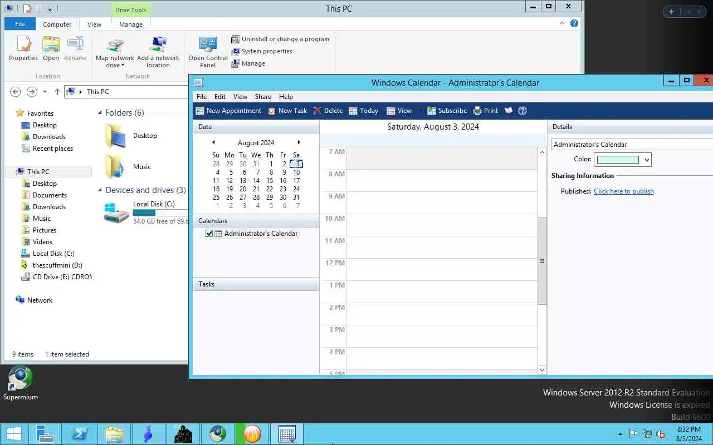The height and width of the screenshot is (445, 713).
Task: Go to previous month in mini calendar
Action: 213,142
